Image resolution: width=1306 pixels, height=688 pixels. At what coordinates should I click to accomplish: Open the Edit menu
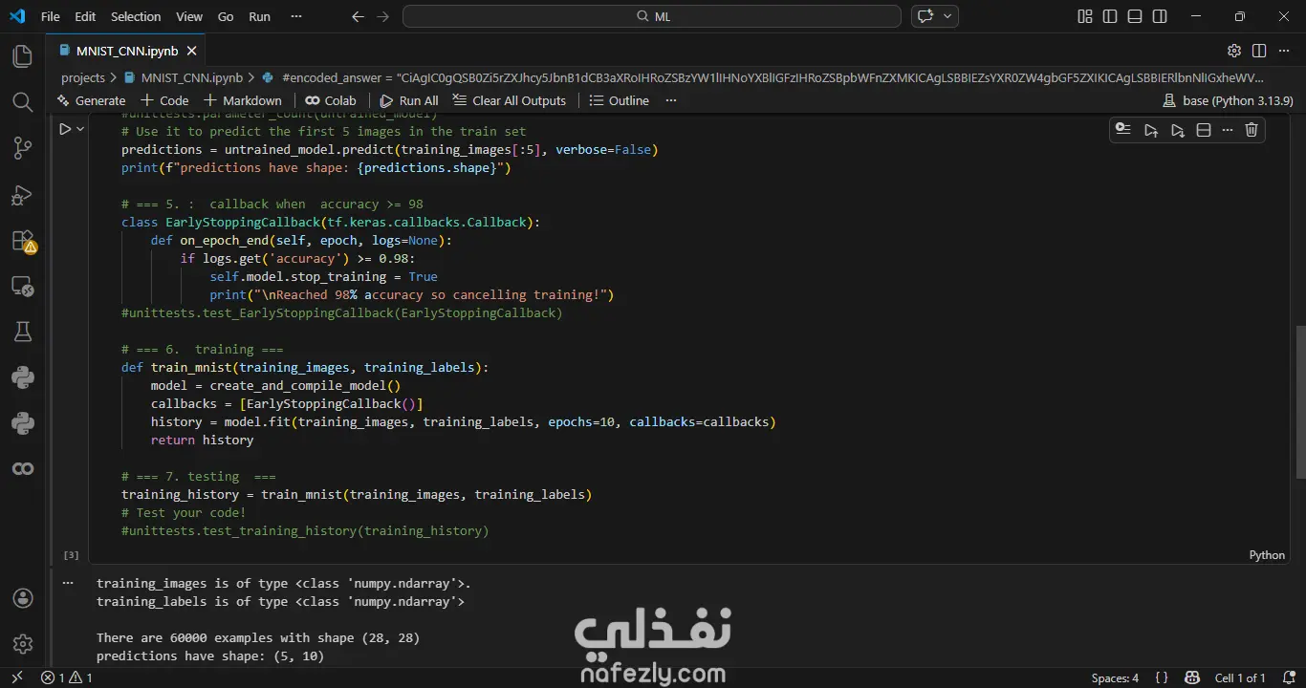85,16
